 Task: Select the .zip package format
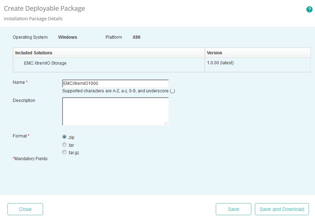pyautogui.click(x=64, y=137)
